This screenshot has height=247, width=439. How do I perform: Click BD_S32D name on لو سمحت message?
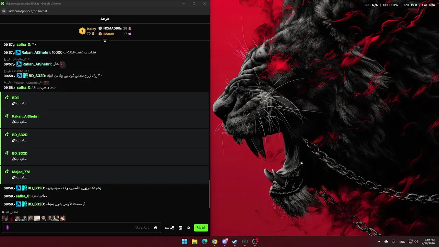click(x=36, y=204)
